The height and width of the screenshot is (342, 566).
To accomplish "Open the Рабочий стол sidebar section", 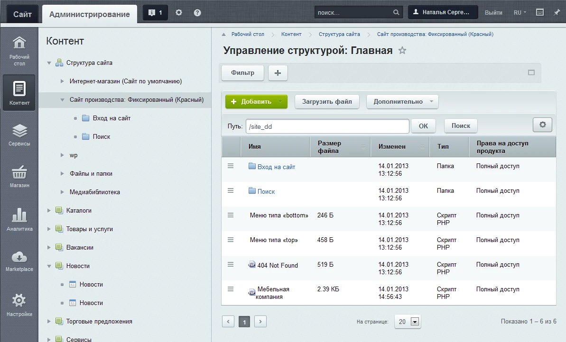I will pos(19,51).
